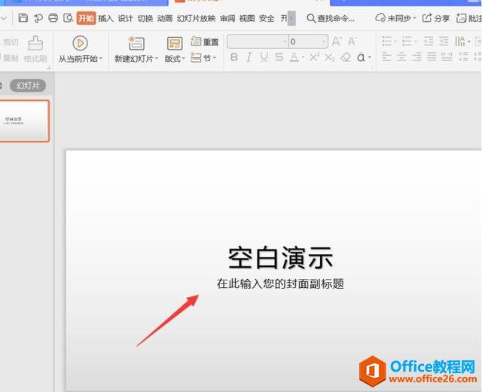Click the Format Painter icon
Viewport: 482px width, 392px height.
[35, 44]
